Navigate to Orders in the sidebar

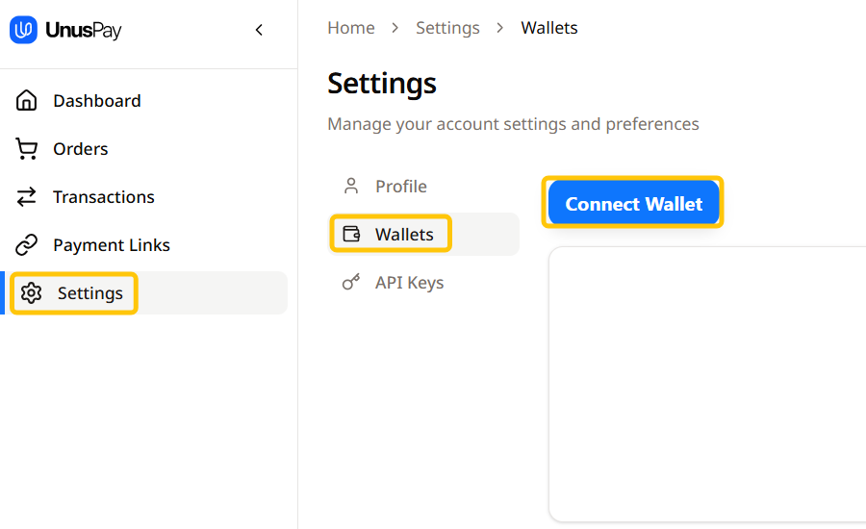point(81,149)
